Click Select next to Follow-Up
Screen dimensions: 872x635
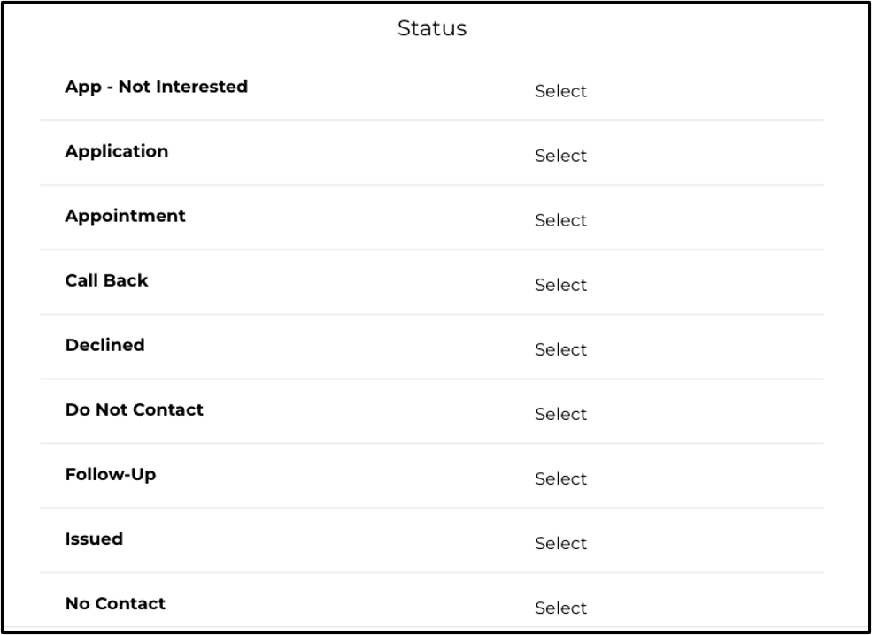click(560, 478)
